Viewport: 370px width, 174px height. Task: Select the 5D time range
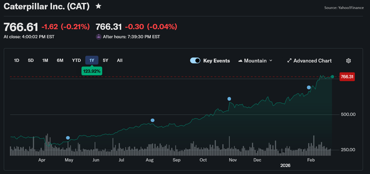31,60
